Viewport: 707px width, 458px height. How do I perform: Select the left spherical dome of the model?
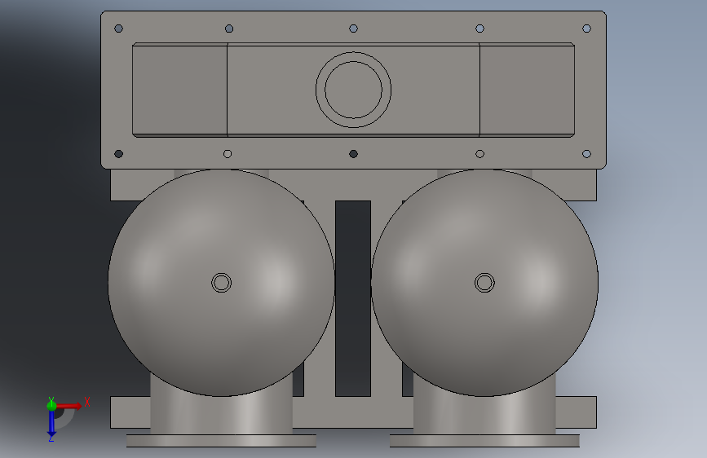(x=221, y=283)
